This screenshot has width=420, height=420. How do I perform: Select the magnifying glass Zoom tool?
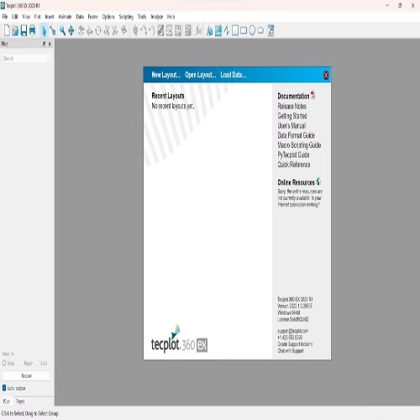click(x=62, y=30)
